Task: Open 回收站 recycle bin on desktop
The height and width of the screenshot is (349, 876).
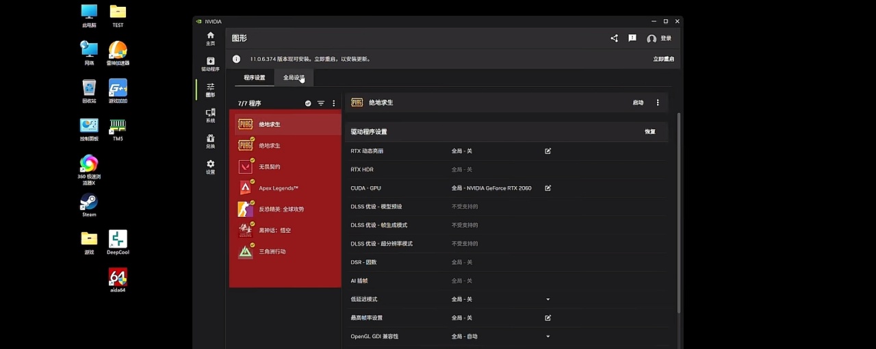Action: [89, 91]
